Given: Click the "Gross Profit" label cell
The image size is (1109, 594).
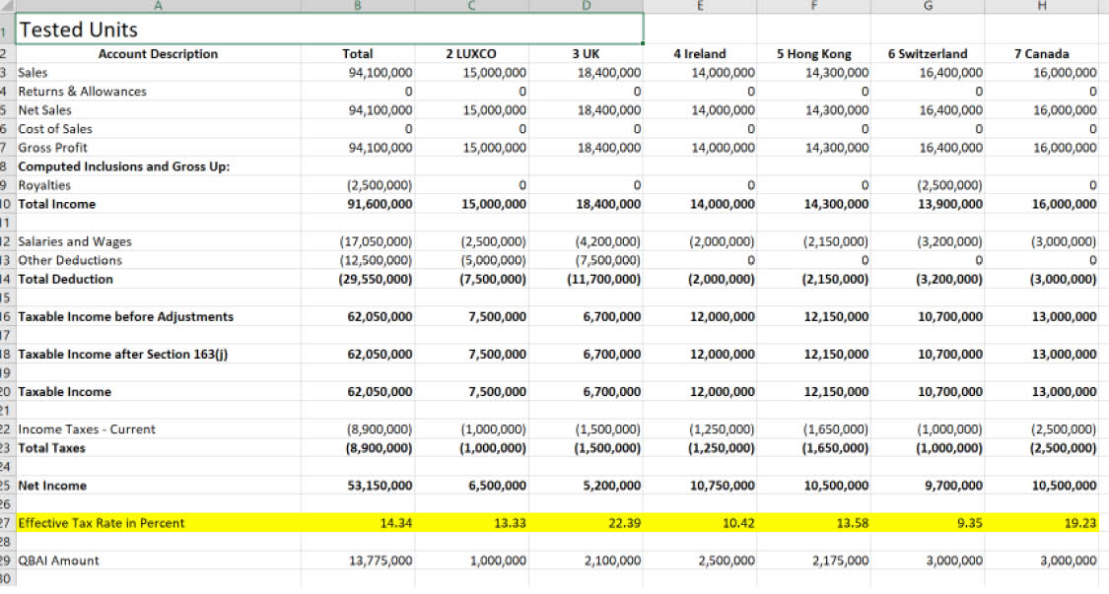Looking at the screenshot, I should [x=158, y=148].
